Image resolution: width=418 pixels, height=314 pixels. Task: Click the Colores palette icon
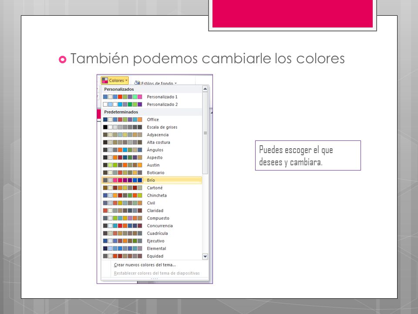[x=105, y=80]
